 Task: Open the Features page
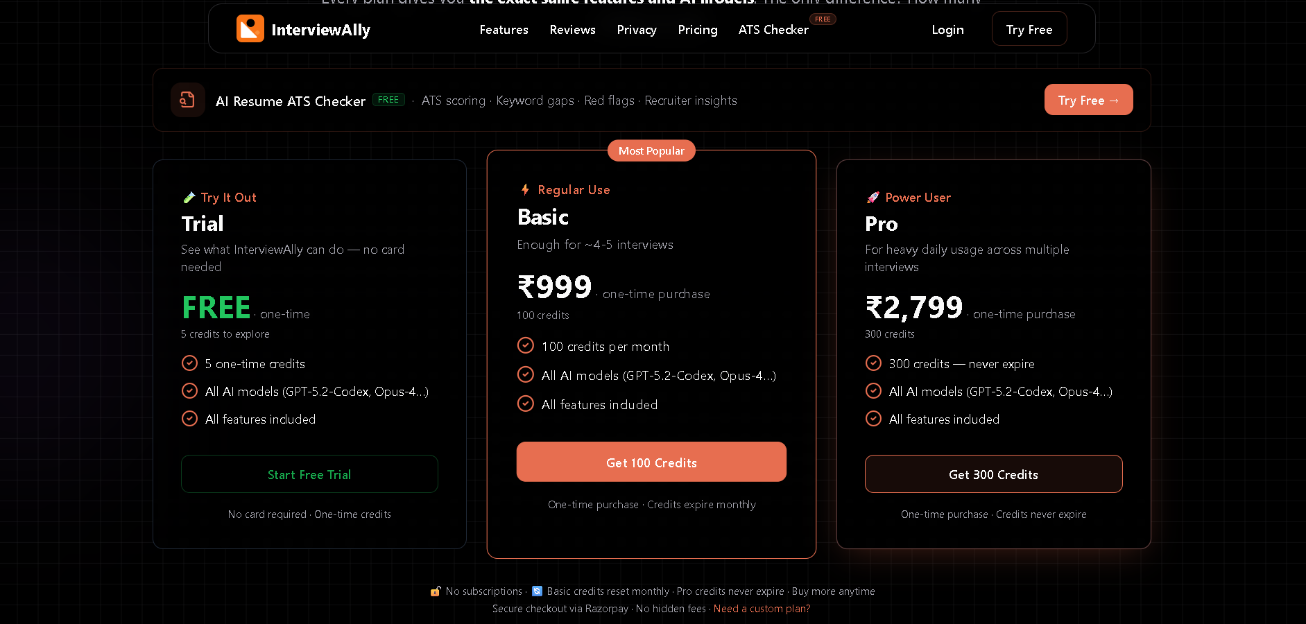pos(504,29)
